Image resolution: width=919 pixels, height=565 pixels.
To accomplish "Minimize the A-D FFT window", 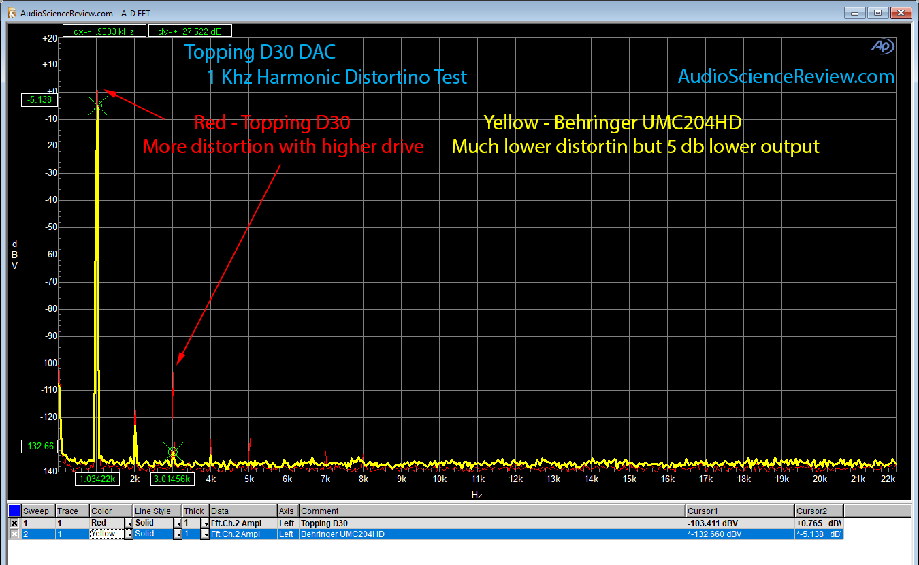I will pyautogui.click(x=856, y=13).
